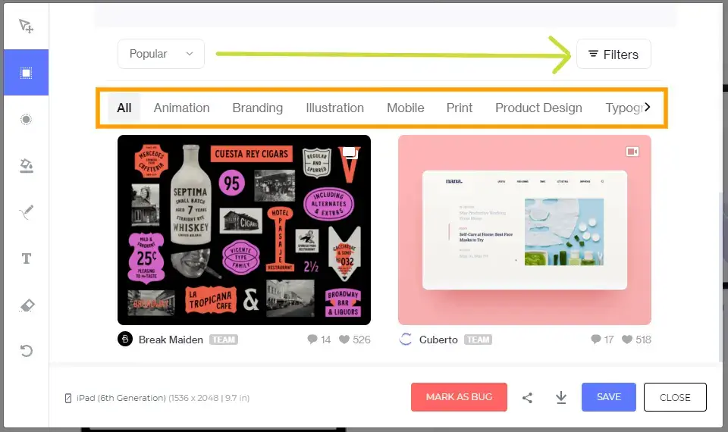Like the Cuberto shot heart icon
Screen dimensions: 728x432
[627, 340]
